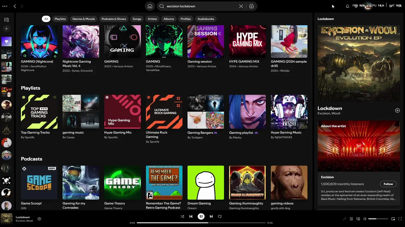405x227 pixels.
Task: Open Gaming illuminaughty podcast cover
Action: pyautogui.click(x=247, y=183)
